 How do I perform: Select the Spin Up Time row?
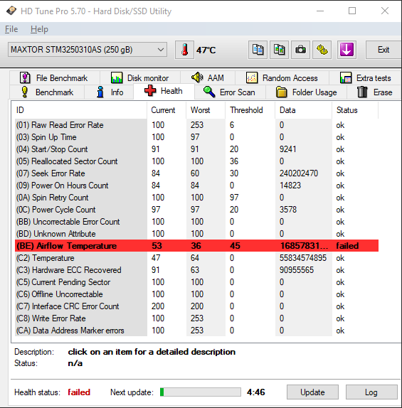coord(196,137)
